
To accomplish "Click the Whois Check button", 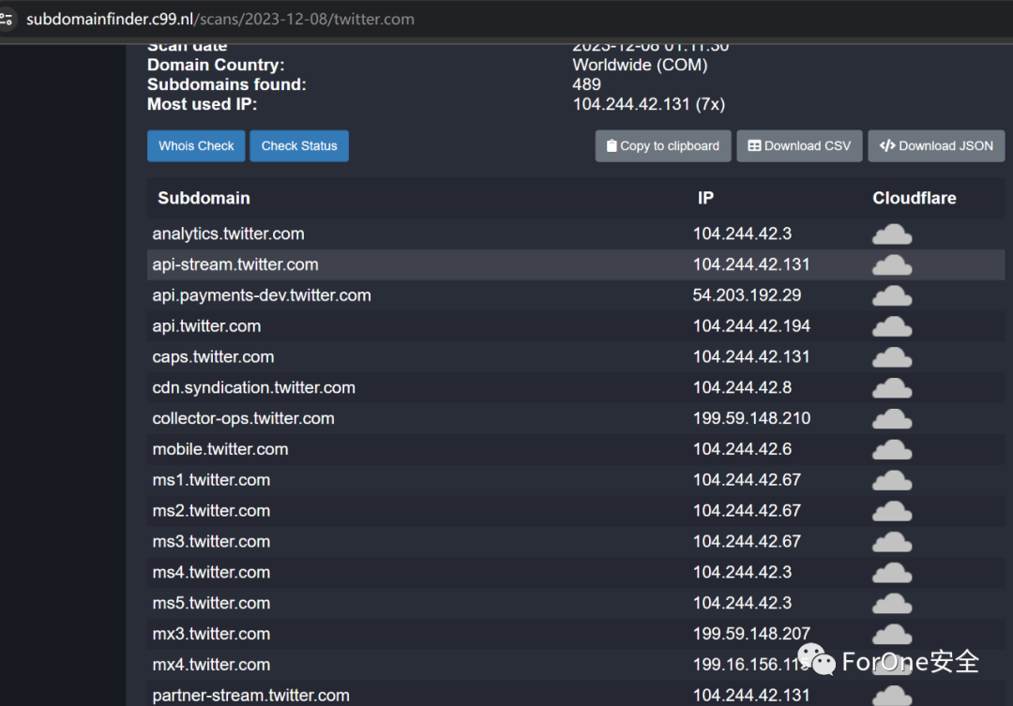I will click(196, 146).
